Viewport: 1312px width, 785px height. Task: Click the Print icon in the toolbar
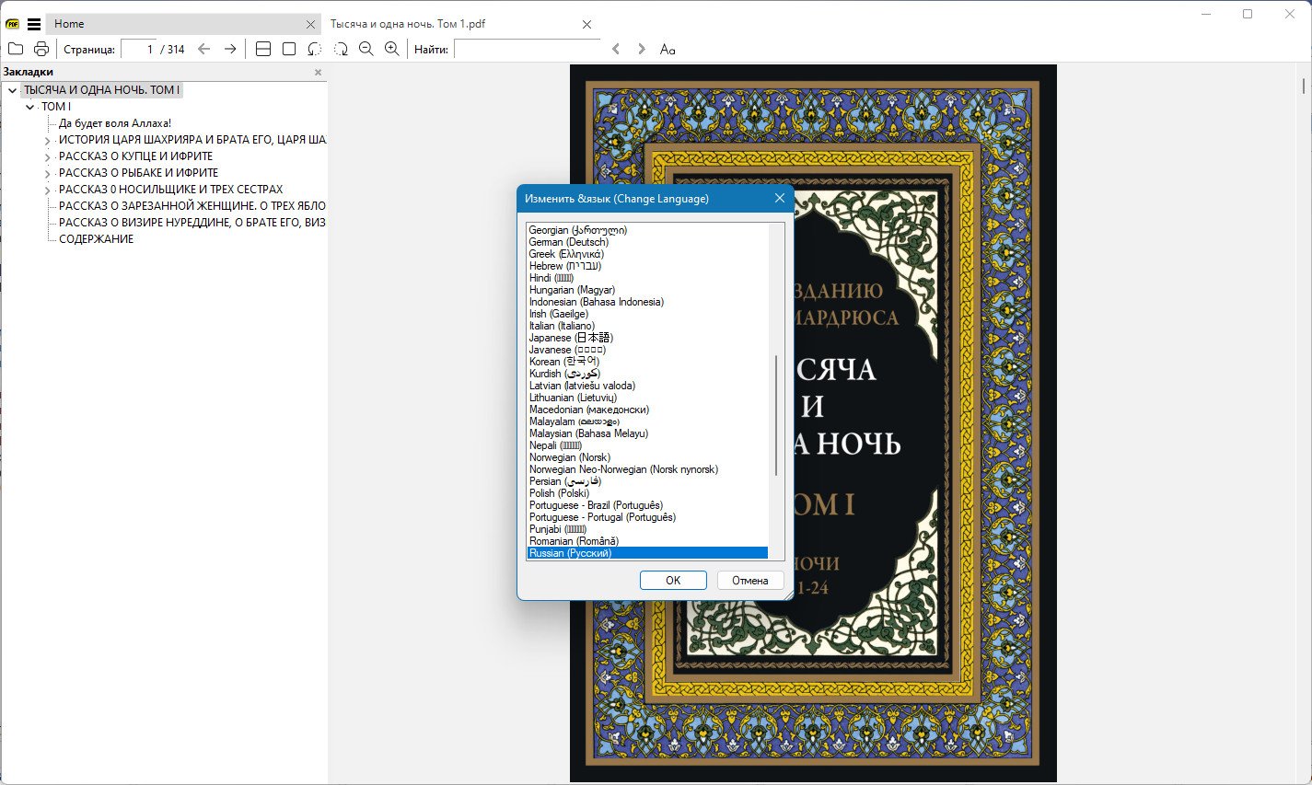click(41, 49)
